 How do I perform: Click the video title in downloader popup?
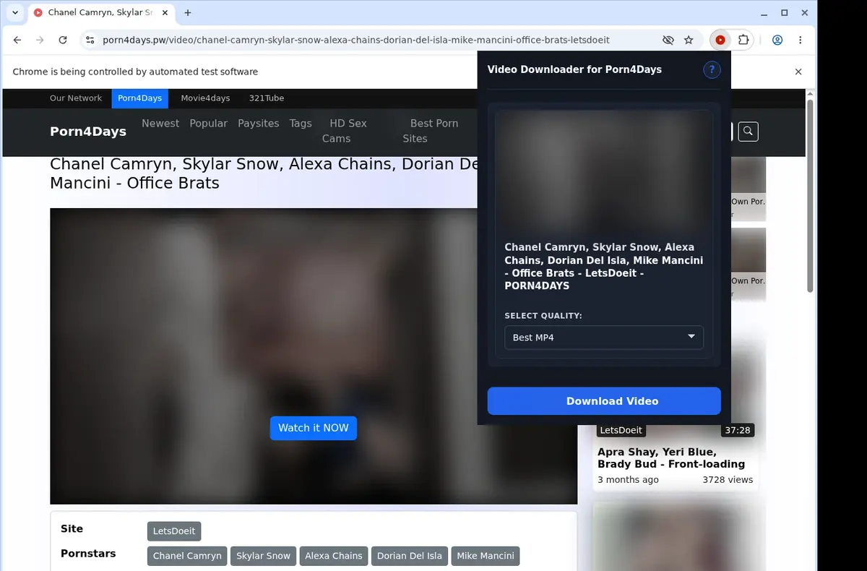(604, 267)
